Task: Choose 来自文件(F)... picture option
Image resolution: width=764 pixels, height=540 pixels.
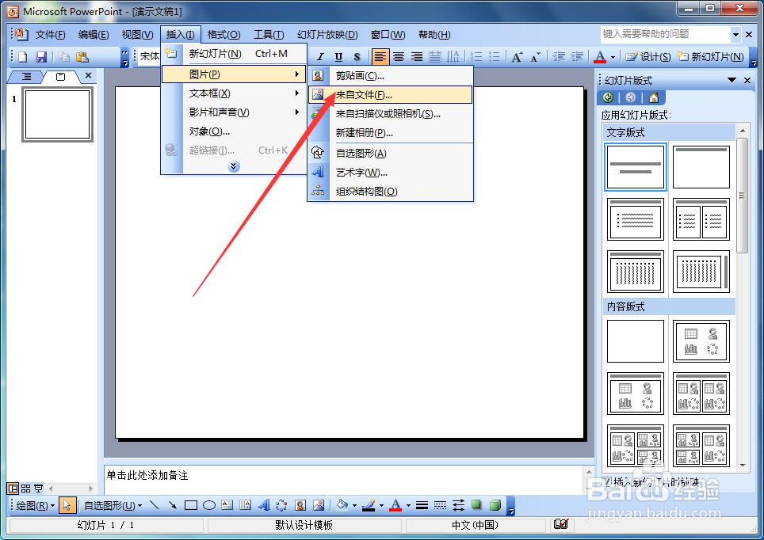Action: (390, 94)
